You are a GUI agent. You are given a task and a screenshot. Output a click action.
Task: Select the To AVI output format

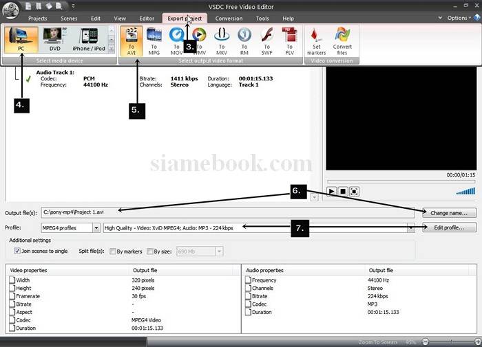[132, 41]
